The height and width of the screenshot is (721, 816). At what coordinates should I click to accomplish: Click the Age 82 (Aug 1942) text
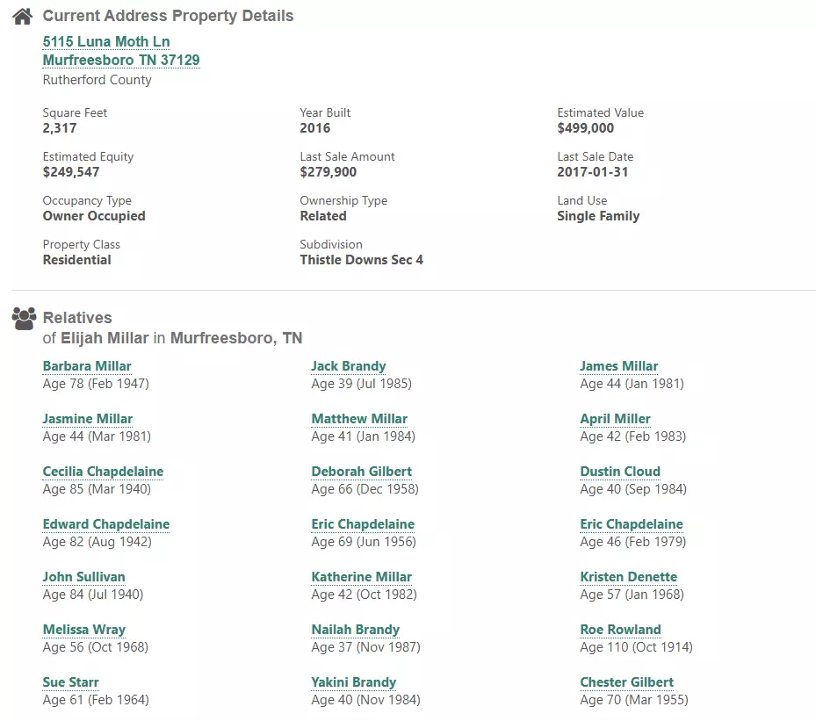point(97,542)
